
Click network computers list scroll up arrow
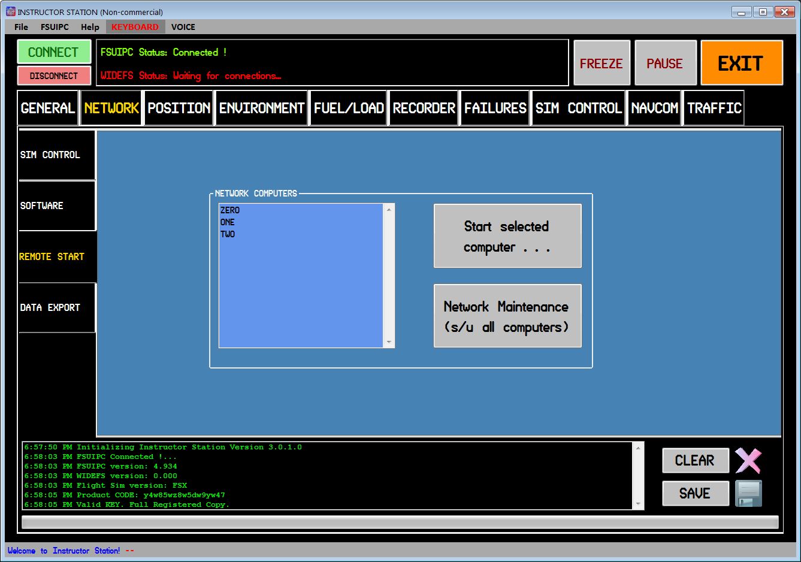pos(389,210)
